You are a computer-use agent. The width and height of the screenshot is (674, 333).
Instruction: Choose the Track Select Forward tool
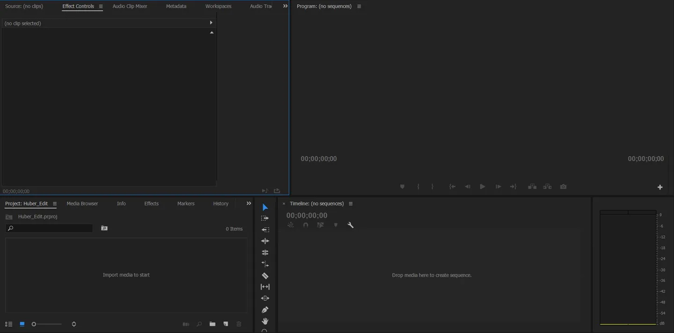(x=265, y=218)
